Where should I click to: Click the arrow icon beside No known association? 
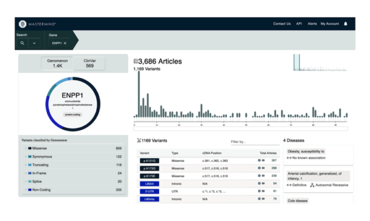(x=289, y=158)
